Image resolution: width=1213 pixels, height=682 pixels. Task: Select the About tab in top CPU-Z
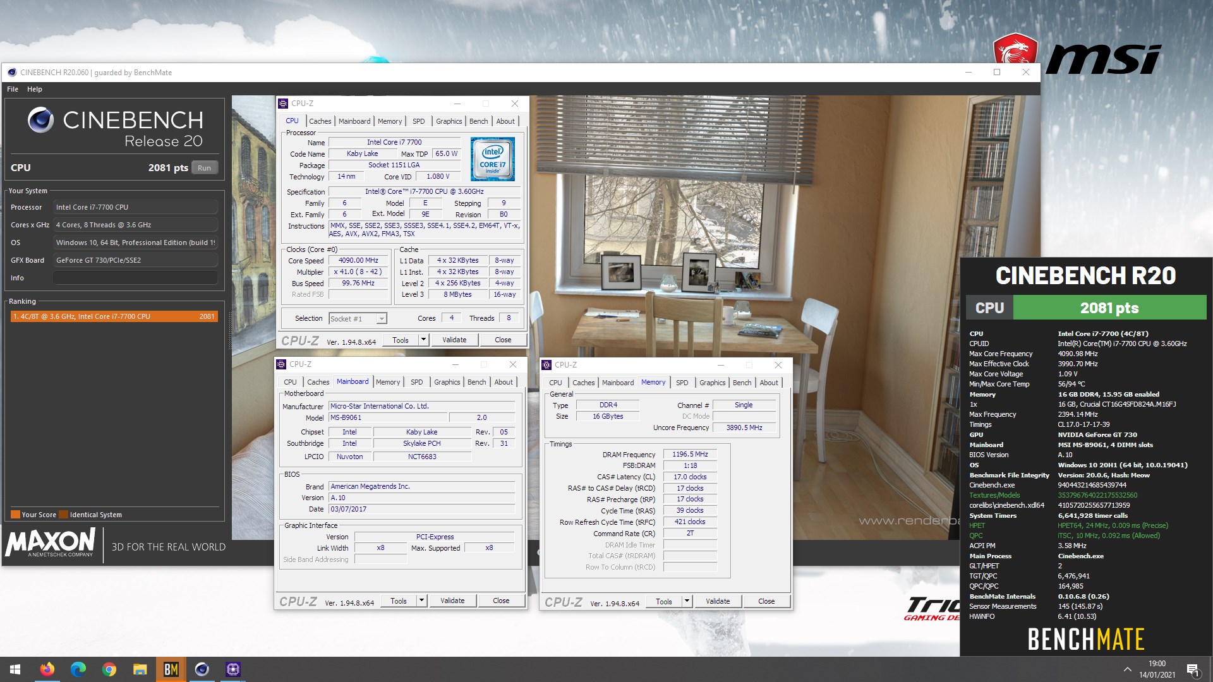(x=505, y=121)
